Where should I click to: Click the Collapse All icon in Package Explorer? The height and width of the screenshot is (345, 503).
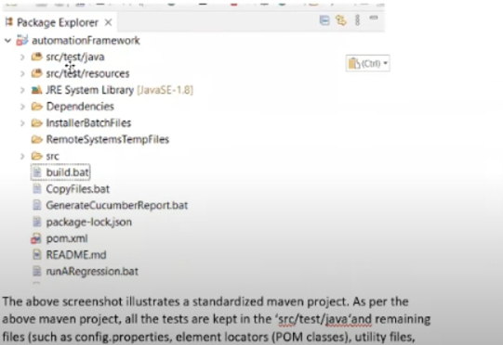(324, 20)
